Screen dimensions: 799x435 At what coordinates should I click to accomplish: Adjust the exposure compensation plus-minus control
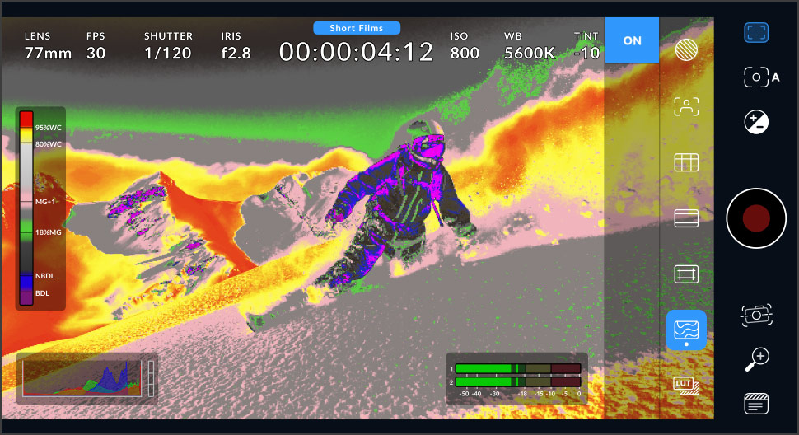(756, 123)
